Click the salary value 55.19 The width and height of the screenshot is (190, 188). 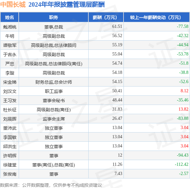117,45
